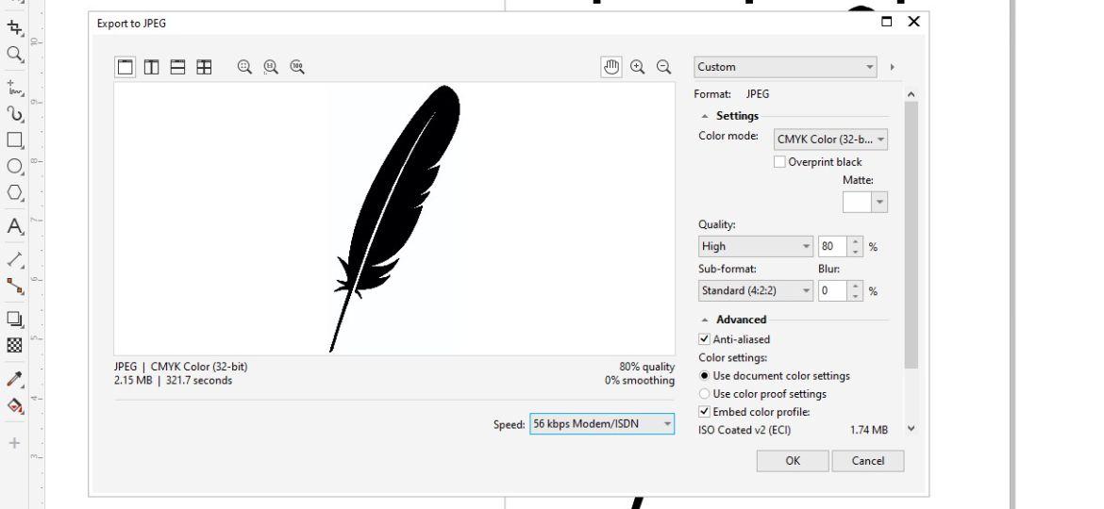Image resolution: width=1104 pixels, height=509 pixels.
Task: Select Use color proof settings
Action: click(x=704, y=394)
